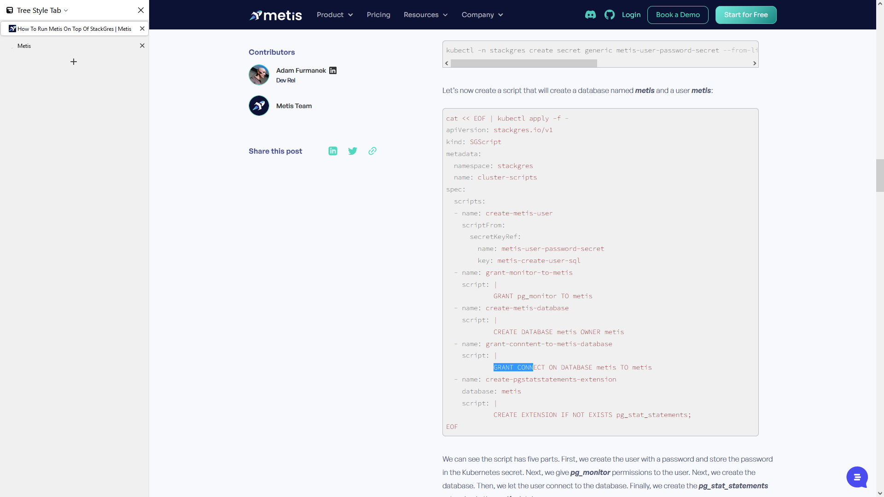Viewport: 884px width, 497px height.
Task: Open Tree Style Tab sidebar switcher
Action: click(x=39, y=10)
